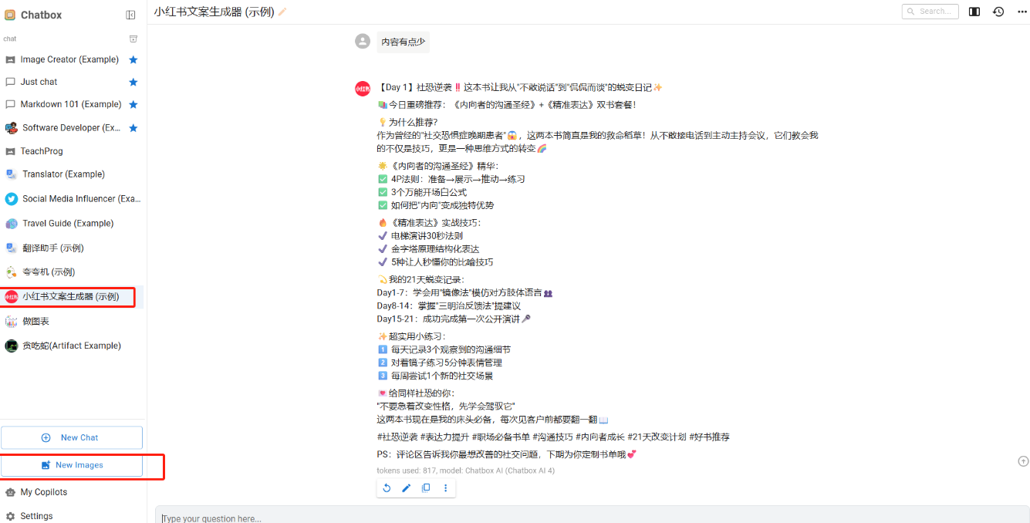The height and width of the screenshot is (523, 1030).
Task: Start a New Chat
Action: pos(72,437)
